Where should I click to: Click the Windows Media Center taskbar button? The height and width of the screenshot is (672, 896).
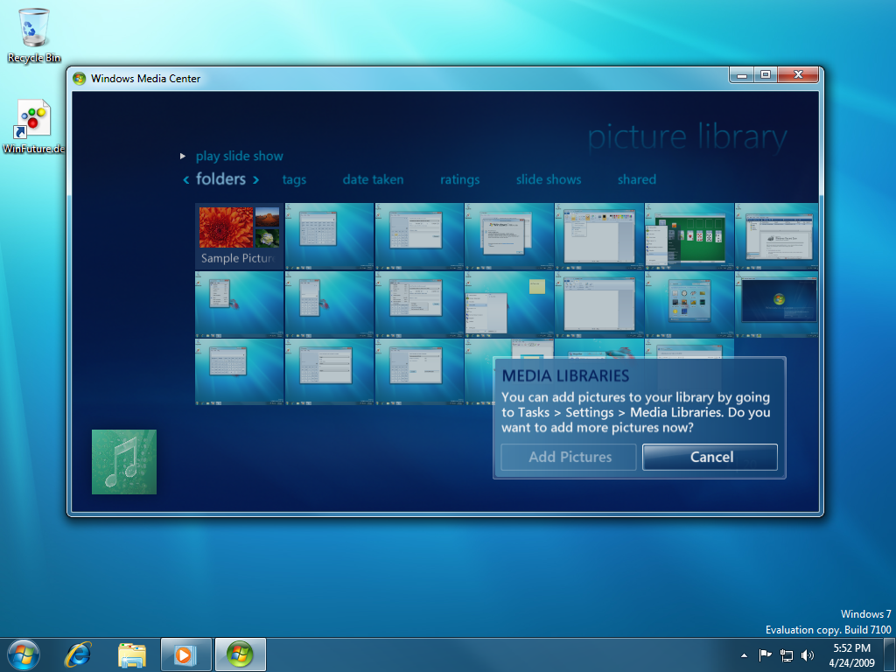click(240, 654)
